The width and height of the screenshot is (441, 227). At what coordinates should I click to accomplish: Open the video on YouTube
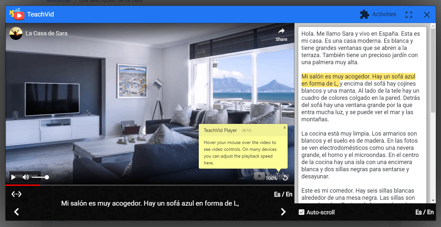(x=259, y=176)
